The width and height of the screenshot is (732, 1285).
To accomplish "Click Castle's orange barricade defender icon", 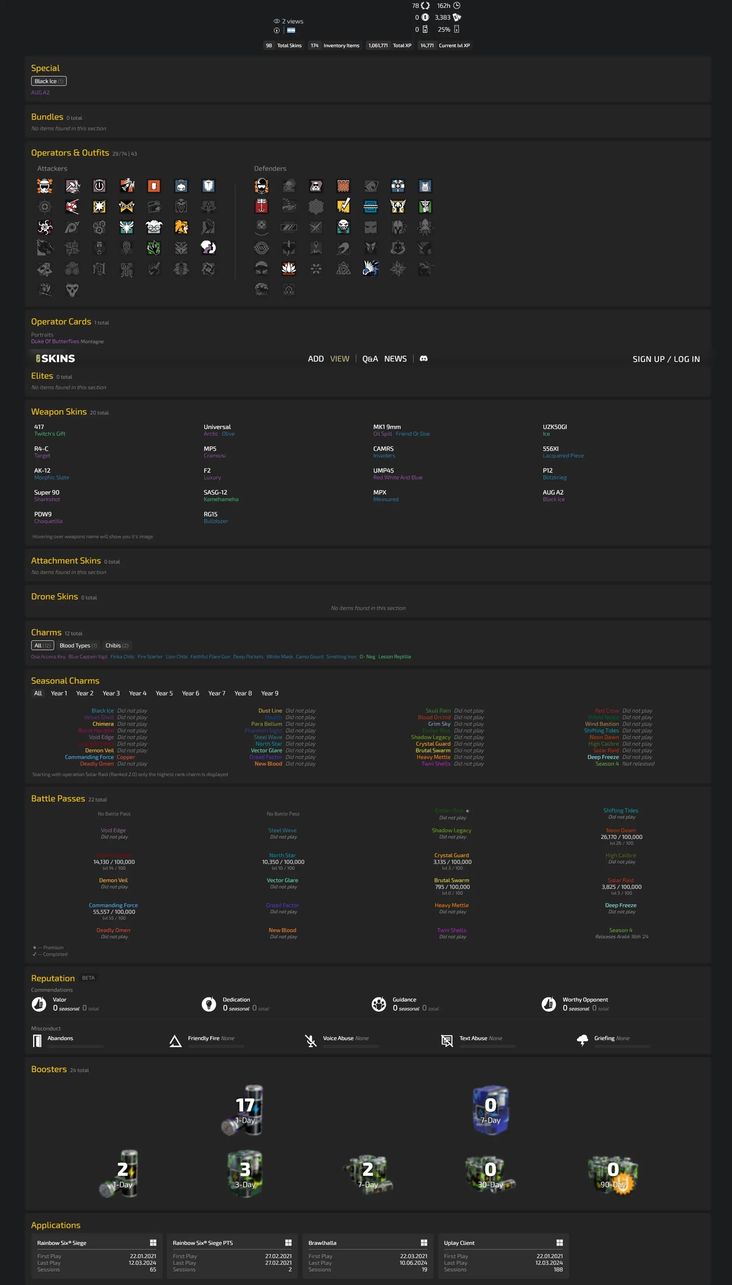I will coord(343,186).
